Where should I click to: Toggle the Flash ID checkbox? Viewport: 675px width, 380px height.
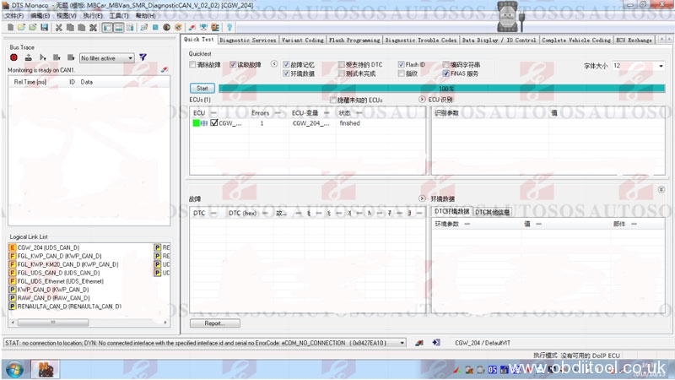click(402, 65)
